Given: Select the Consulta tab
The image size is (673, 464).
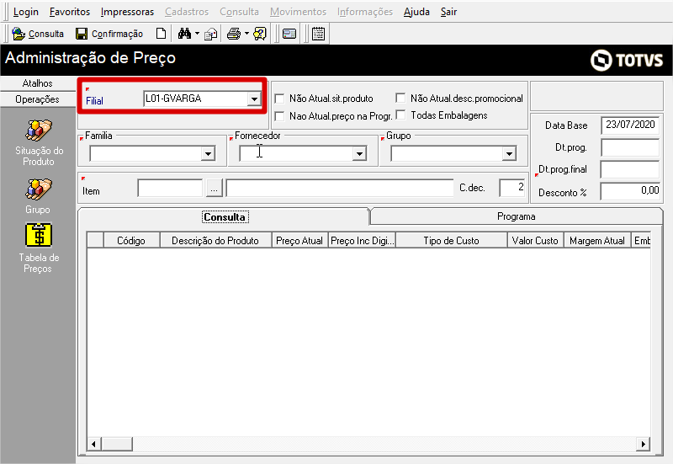Looking at the screenshot, I should coord(224,217).
